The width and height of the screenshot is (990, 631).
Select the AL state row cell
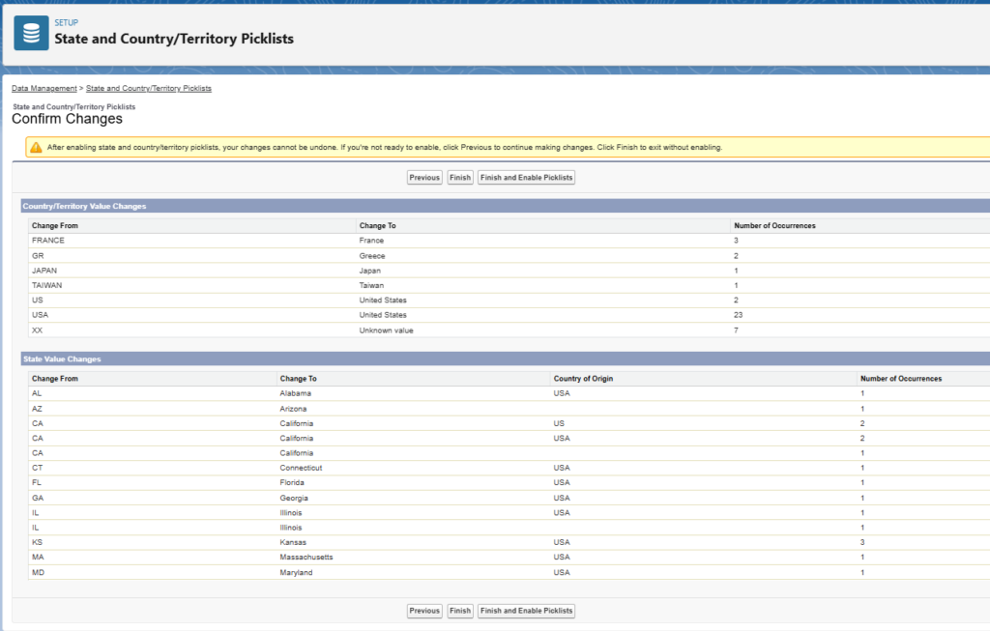(x=37, y=393)
